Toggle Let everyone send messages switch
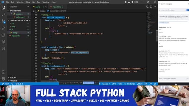Image resolution: width=189 pixels, height=106 pixels. point(187,10)
